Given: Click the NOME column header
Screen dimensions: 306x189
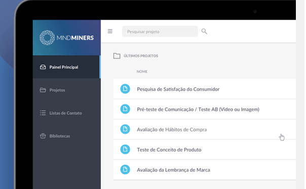Looking at the screenshot, I should pyautogui.click(x=142, y=71).
